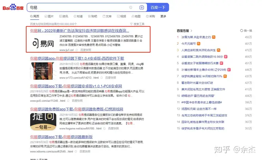Click the filter funnel icon of 搜索工具
The image size is (262, 160).
click(x=131, y=24)
